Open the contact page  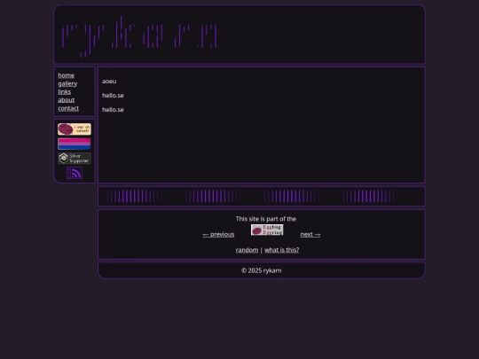68,108
